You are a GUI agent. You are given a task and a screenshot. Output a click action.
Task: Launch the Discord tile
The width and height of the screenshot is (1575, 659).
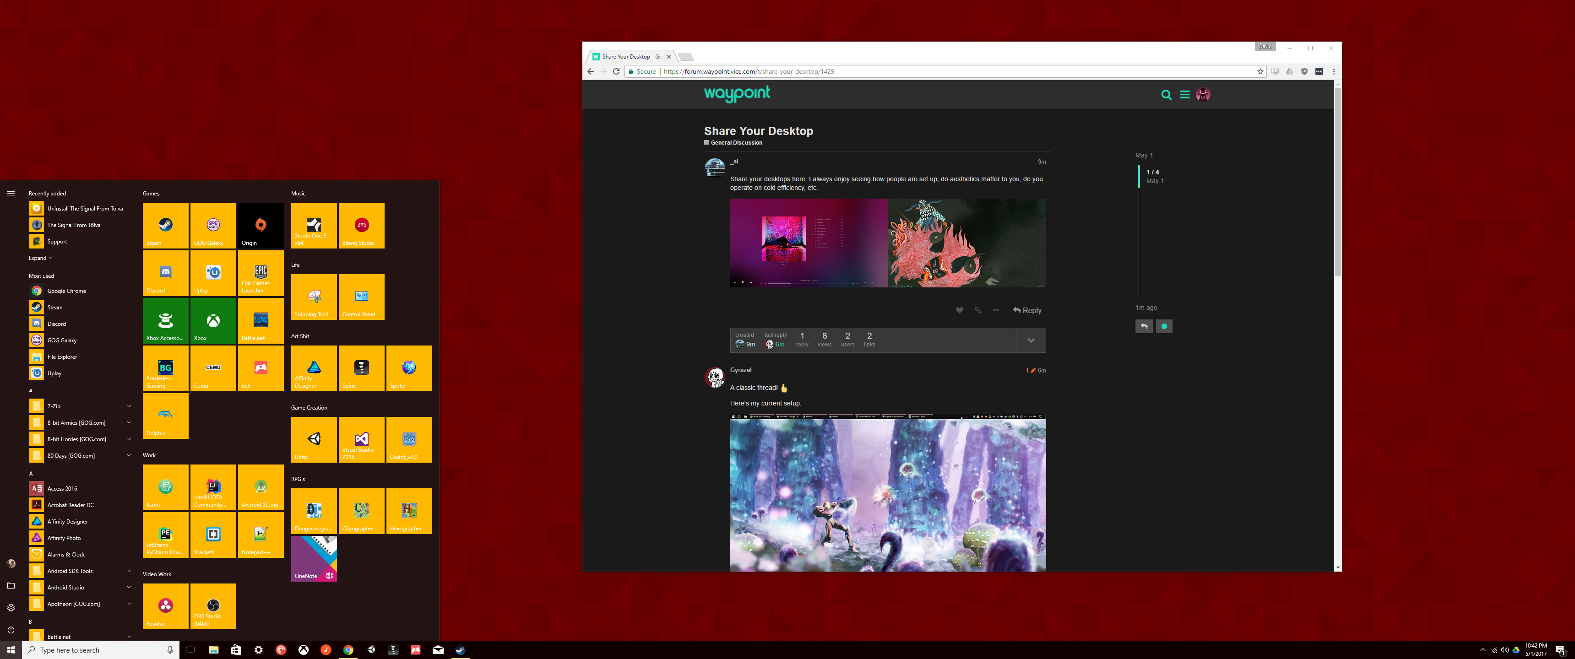(x=165, y=273)
